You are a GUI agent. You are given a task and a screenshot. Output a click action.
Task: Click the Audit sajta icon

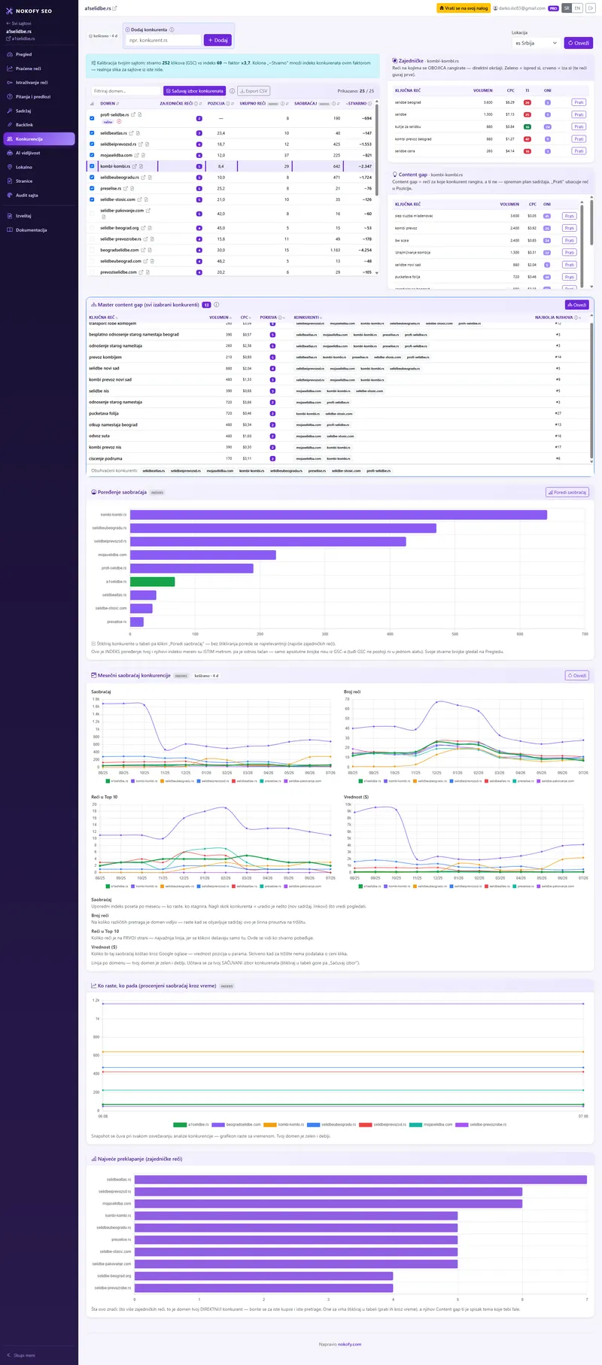9,195
